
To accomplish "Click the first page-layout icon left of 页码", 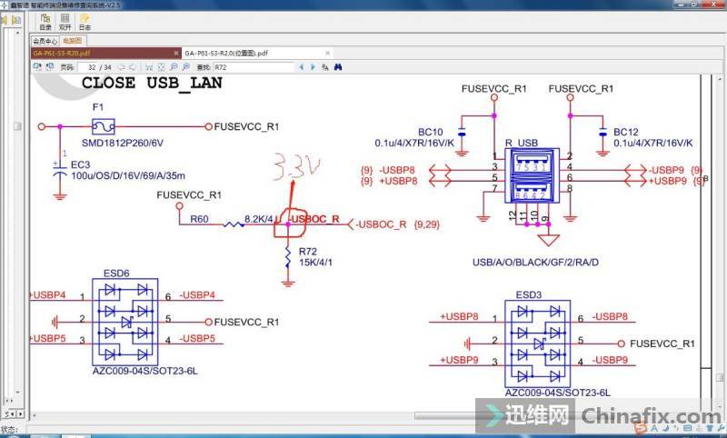I will point(37,67).
